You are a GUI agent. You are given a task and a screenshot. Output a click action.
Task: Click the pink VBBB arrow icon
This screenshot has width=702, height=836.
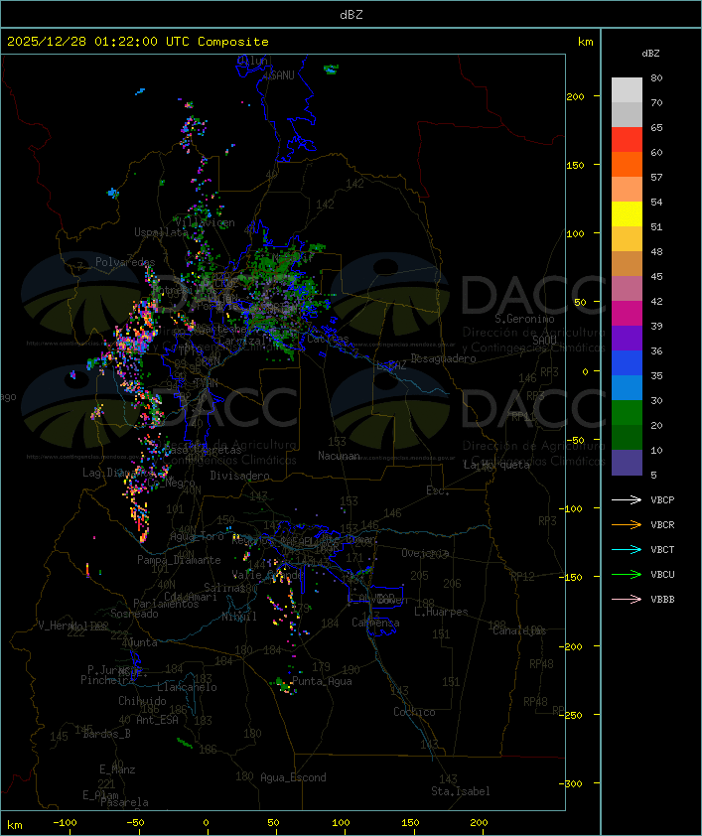627,600
